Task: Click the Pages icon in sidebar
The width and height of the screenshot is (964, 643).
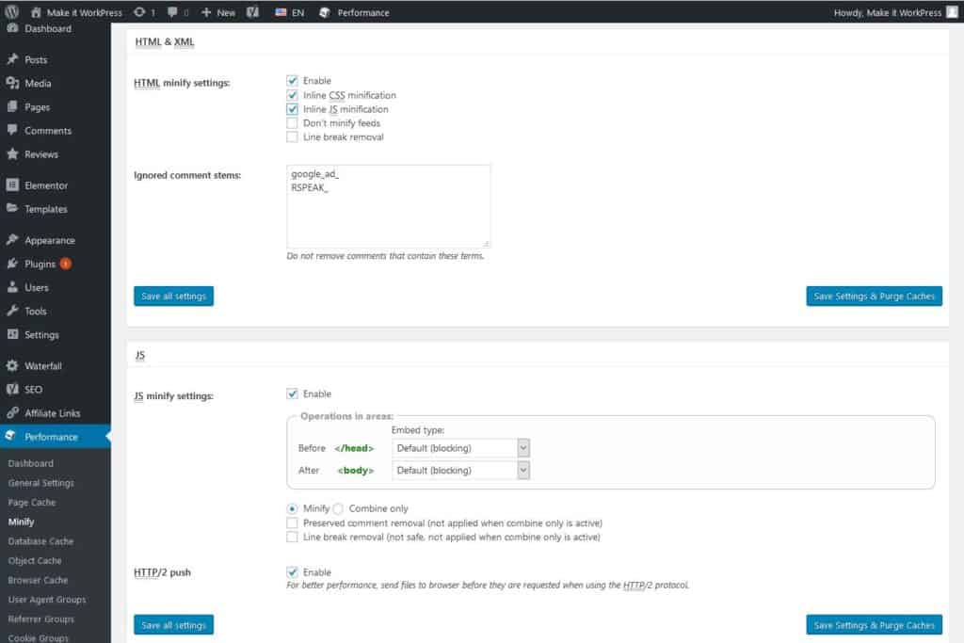Action: [12, 107]
